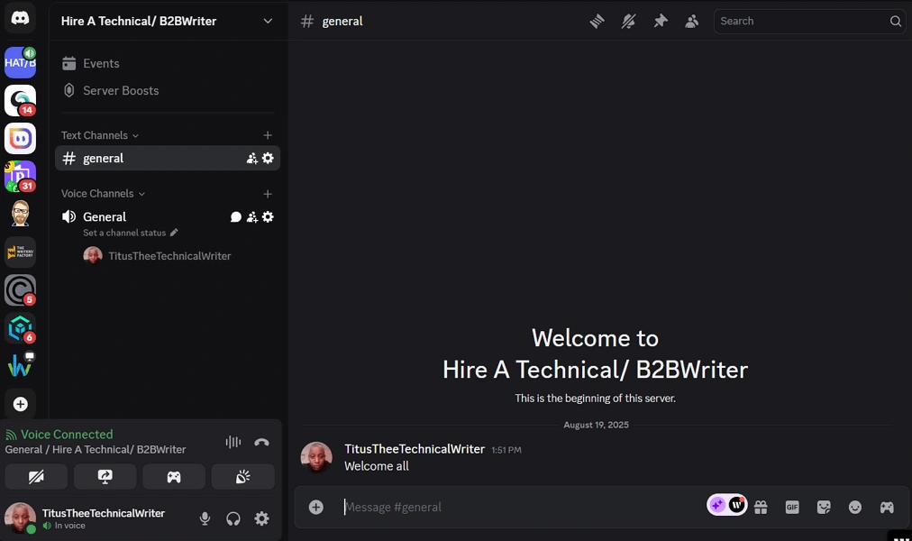Select the #general text channel
Screen dimensions: 912x541
[168, 158]
